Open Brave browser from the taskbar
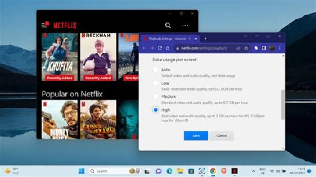Image resolution: width=316 pixels, height=177 pixels. pos(224,171)
